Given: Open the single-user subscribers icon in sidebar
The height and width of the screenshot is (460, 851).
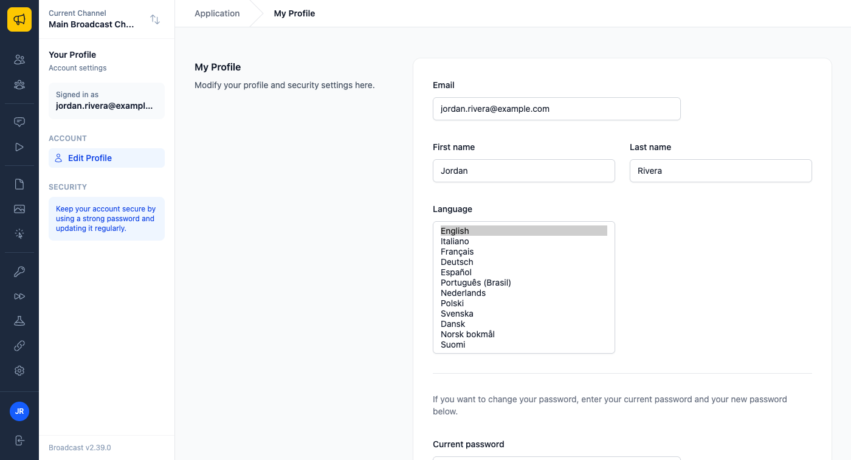Looking at the screenshot, I should 19,60.
